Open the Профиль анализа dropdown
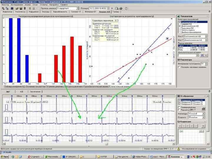Screen dimensions: 212x159 (x=78, y=8)
